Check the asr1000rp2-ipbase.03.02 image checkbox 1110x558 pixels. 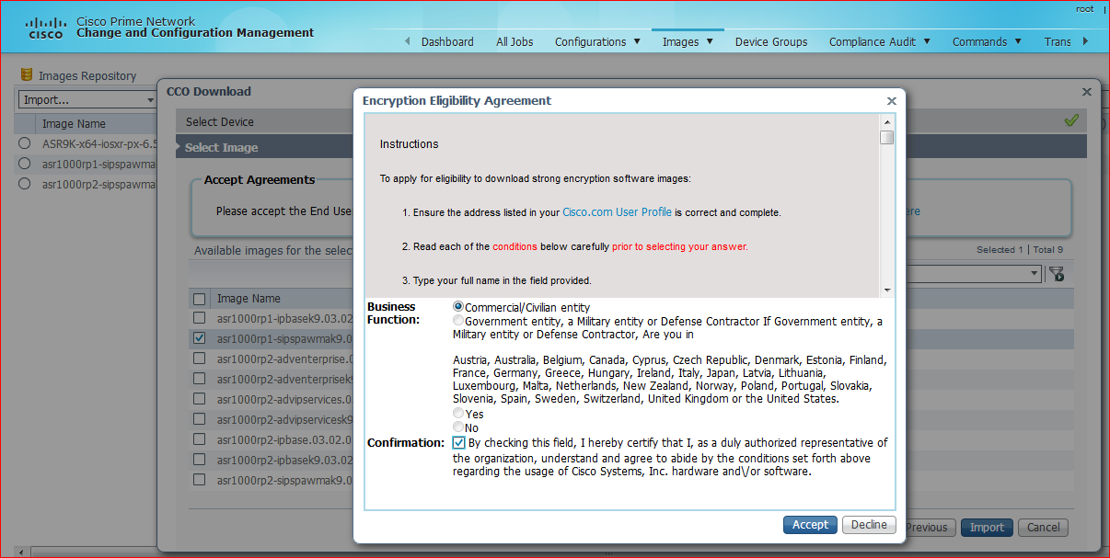tap(200, 439)
